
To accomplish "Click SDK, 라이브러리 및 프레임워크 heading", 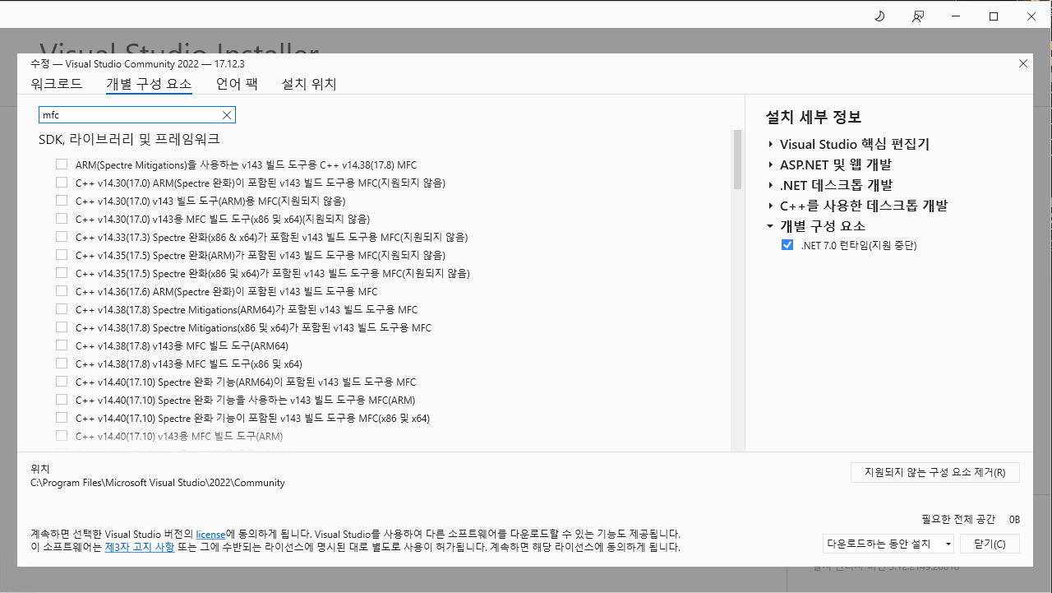I will point(129,140).
